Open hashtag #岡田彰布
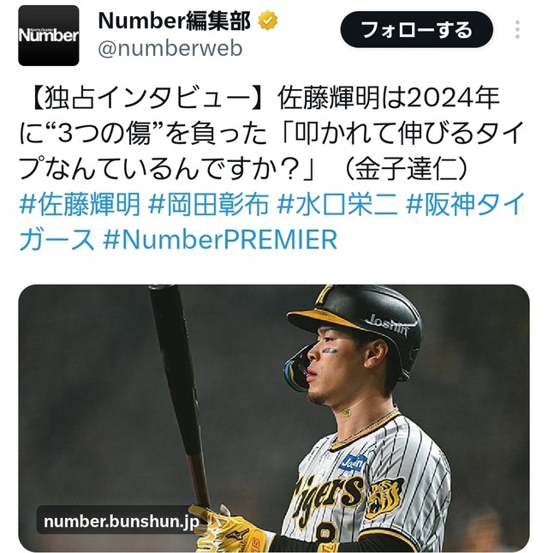 pos(208,204)
